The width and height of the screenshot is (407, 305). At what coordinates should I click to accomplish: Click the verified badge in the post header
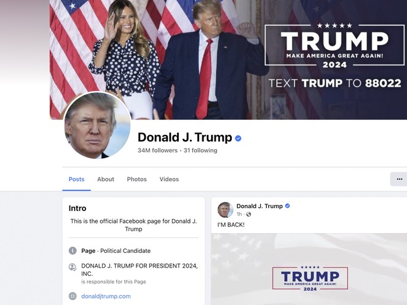pos(287,206)
